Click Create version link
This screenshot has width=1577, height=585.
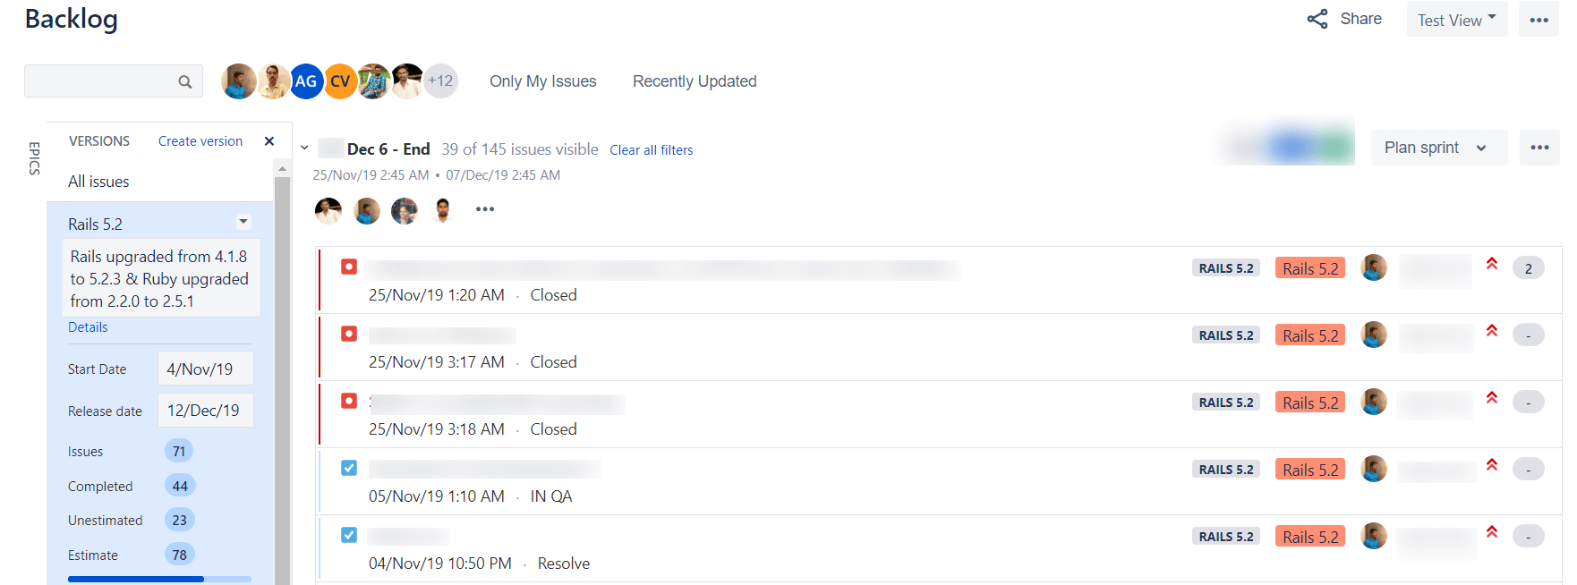[x=200, y=141]
